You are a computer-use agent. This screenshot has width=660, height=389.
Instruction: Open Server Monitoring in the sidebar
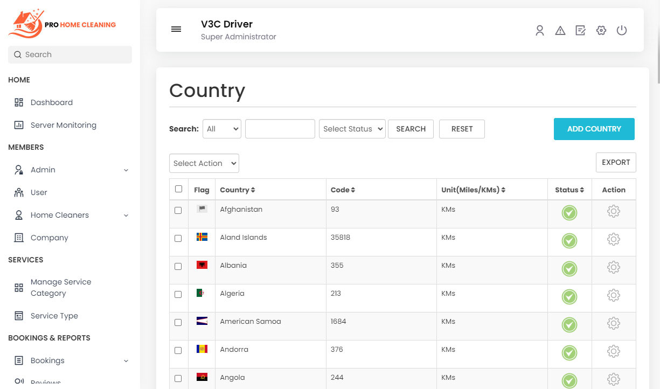[x=63, y=125]
